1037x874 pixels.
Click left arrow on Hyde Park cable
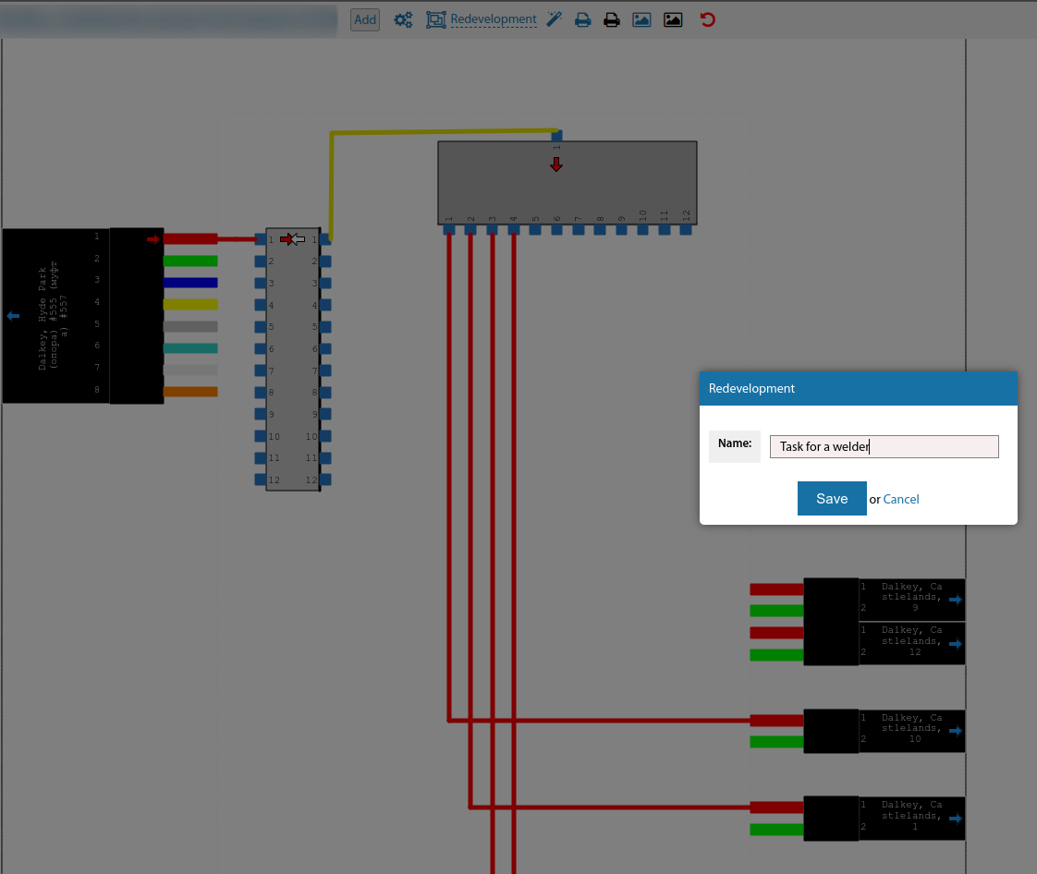point(13,316)
